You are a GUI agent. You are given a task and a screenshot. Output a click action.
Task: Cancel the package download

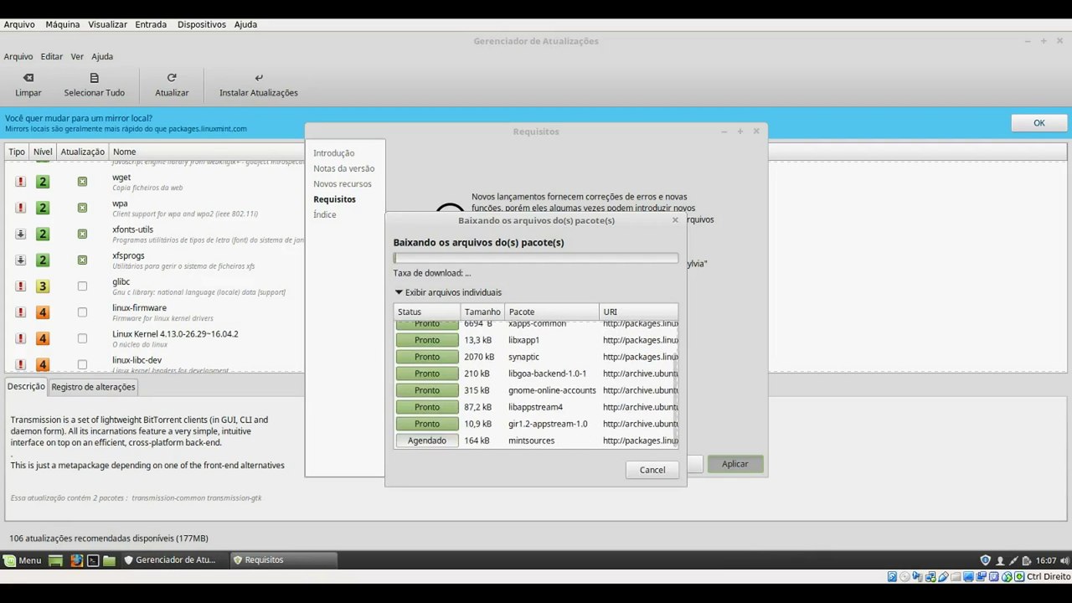coord(652,470)
